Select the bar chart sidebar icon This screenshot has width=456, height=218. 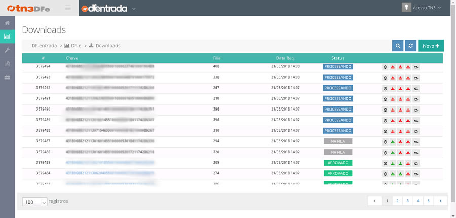point(7,37)
